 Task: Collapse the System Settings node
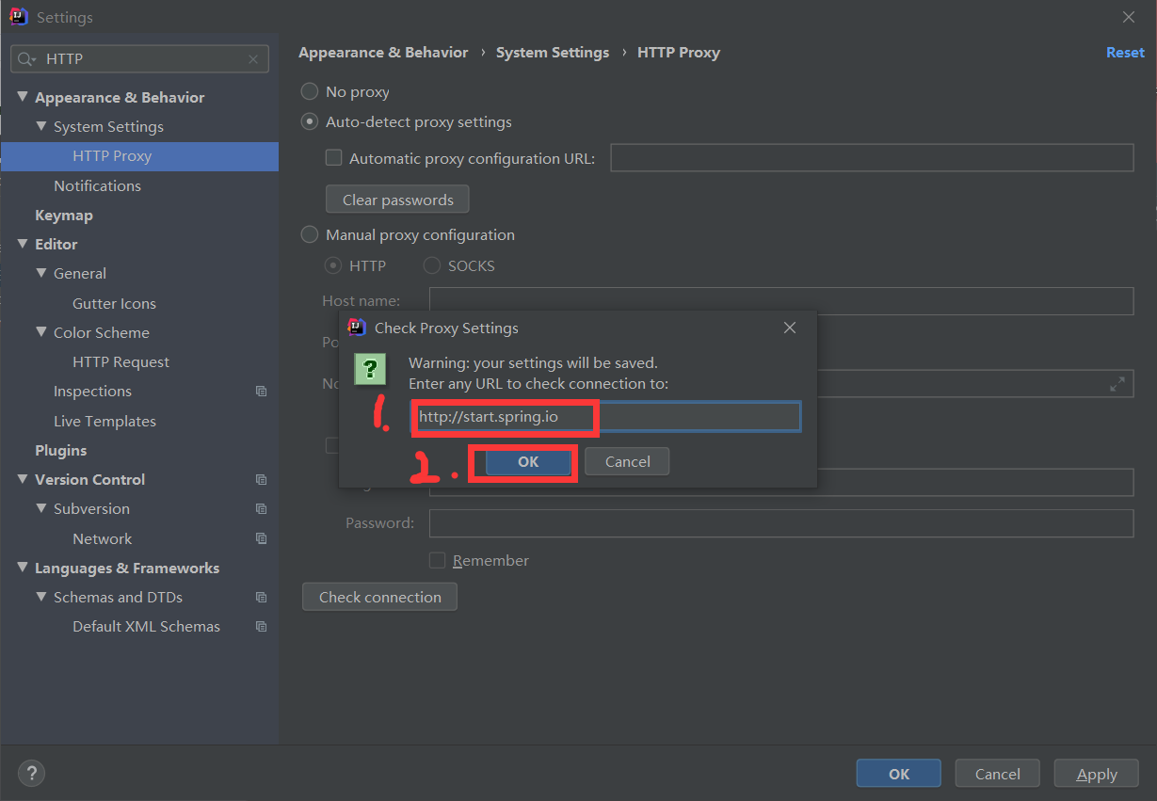(41, 126)
